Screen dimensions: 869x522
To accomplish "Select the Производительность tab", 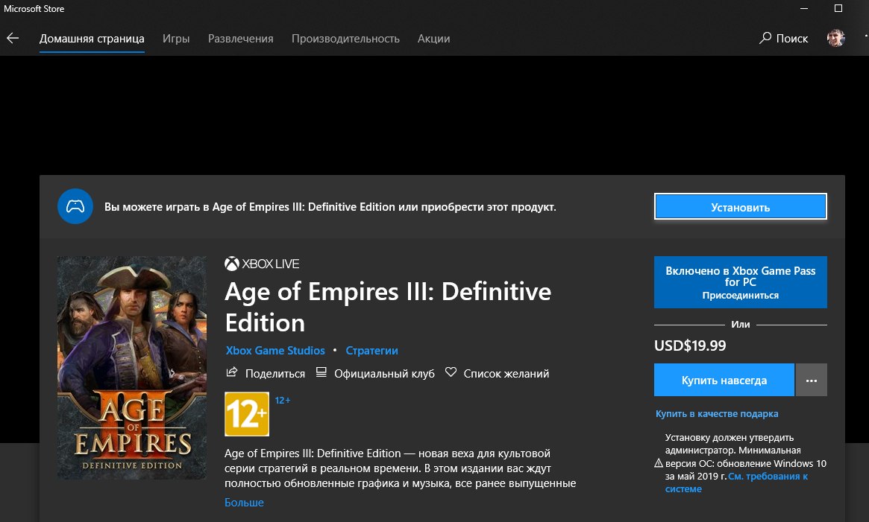I will 345,39.
